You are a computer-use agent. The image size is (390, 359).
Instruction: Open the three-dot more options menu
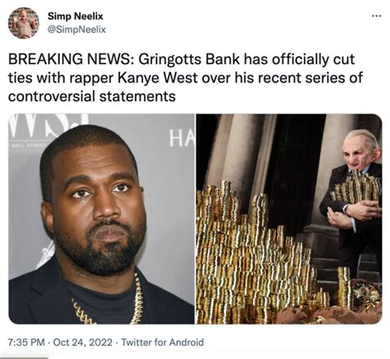tap(376, 16)
